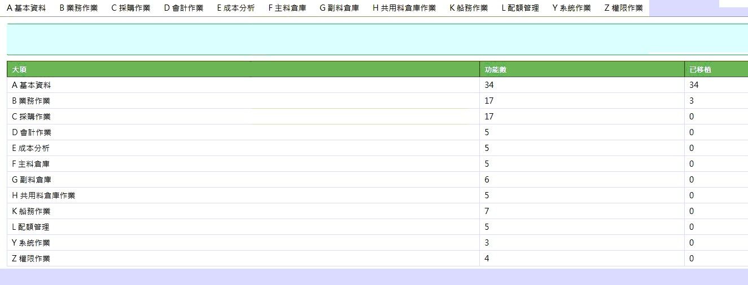
Task: Open the K 船務作業 menu in menu bar
Action: pyautogui.click(x=469, y=8)
